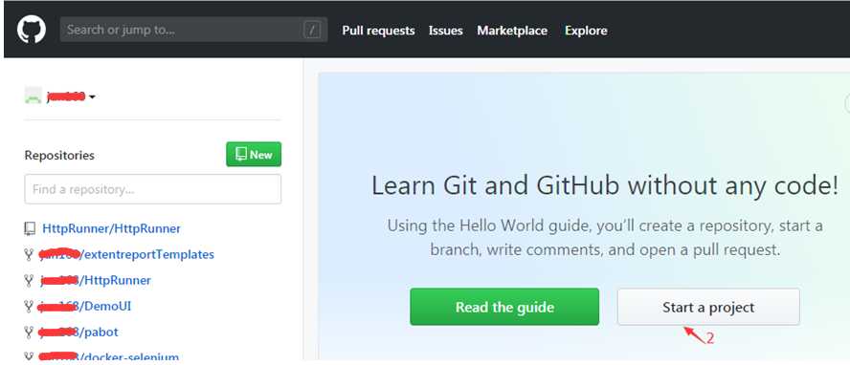
Task: Click the repo icon beside HttpRunner/HttpRunner
Action: click(30, 228)
